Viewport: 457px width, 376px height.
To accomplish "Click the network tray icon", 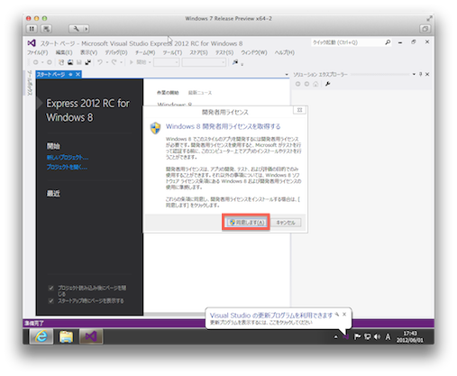I will coord(367,336).
